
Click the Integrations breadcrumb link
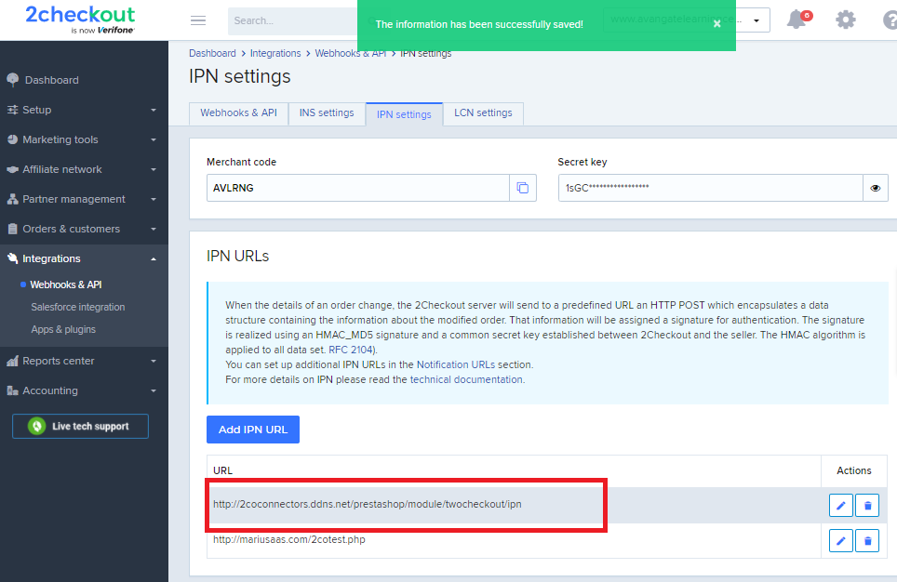pyautogui.click(x=275, y=53)
